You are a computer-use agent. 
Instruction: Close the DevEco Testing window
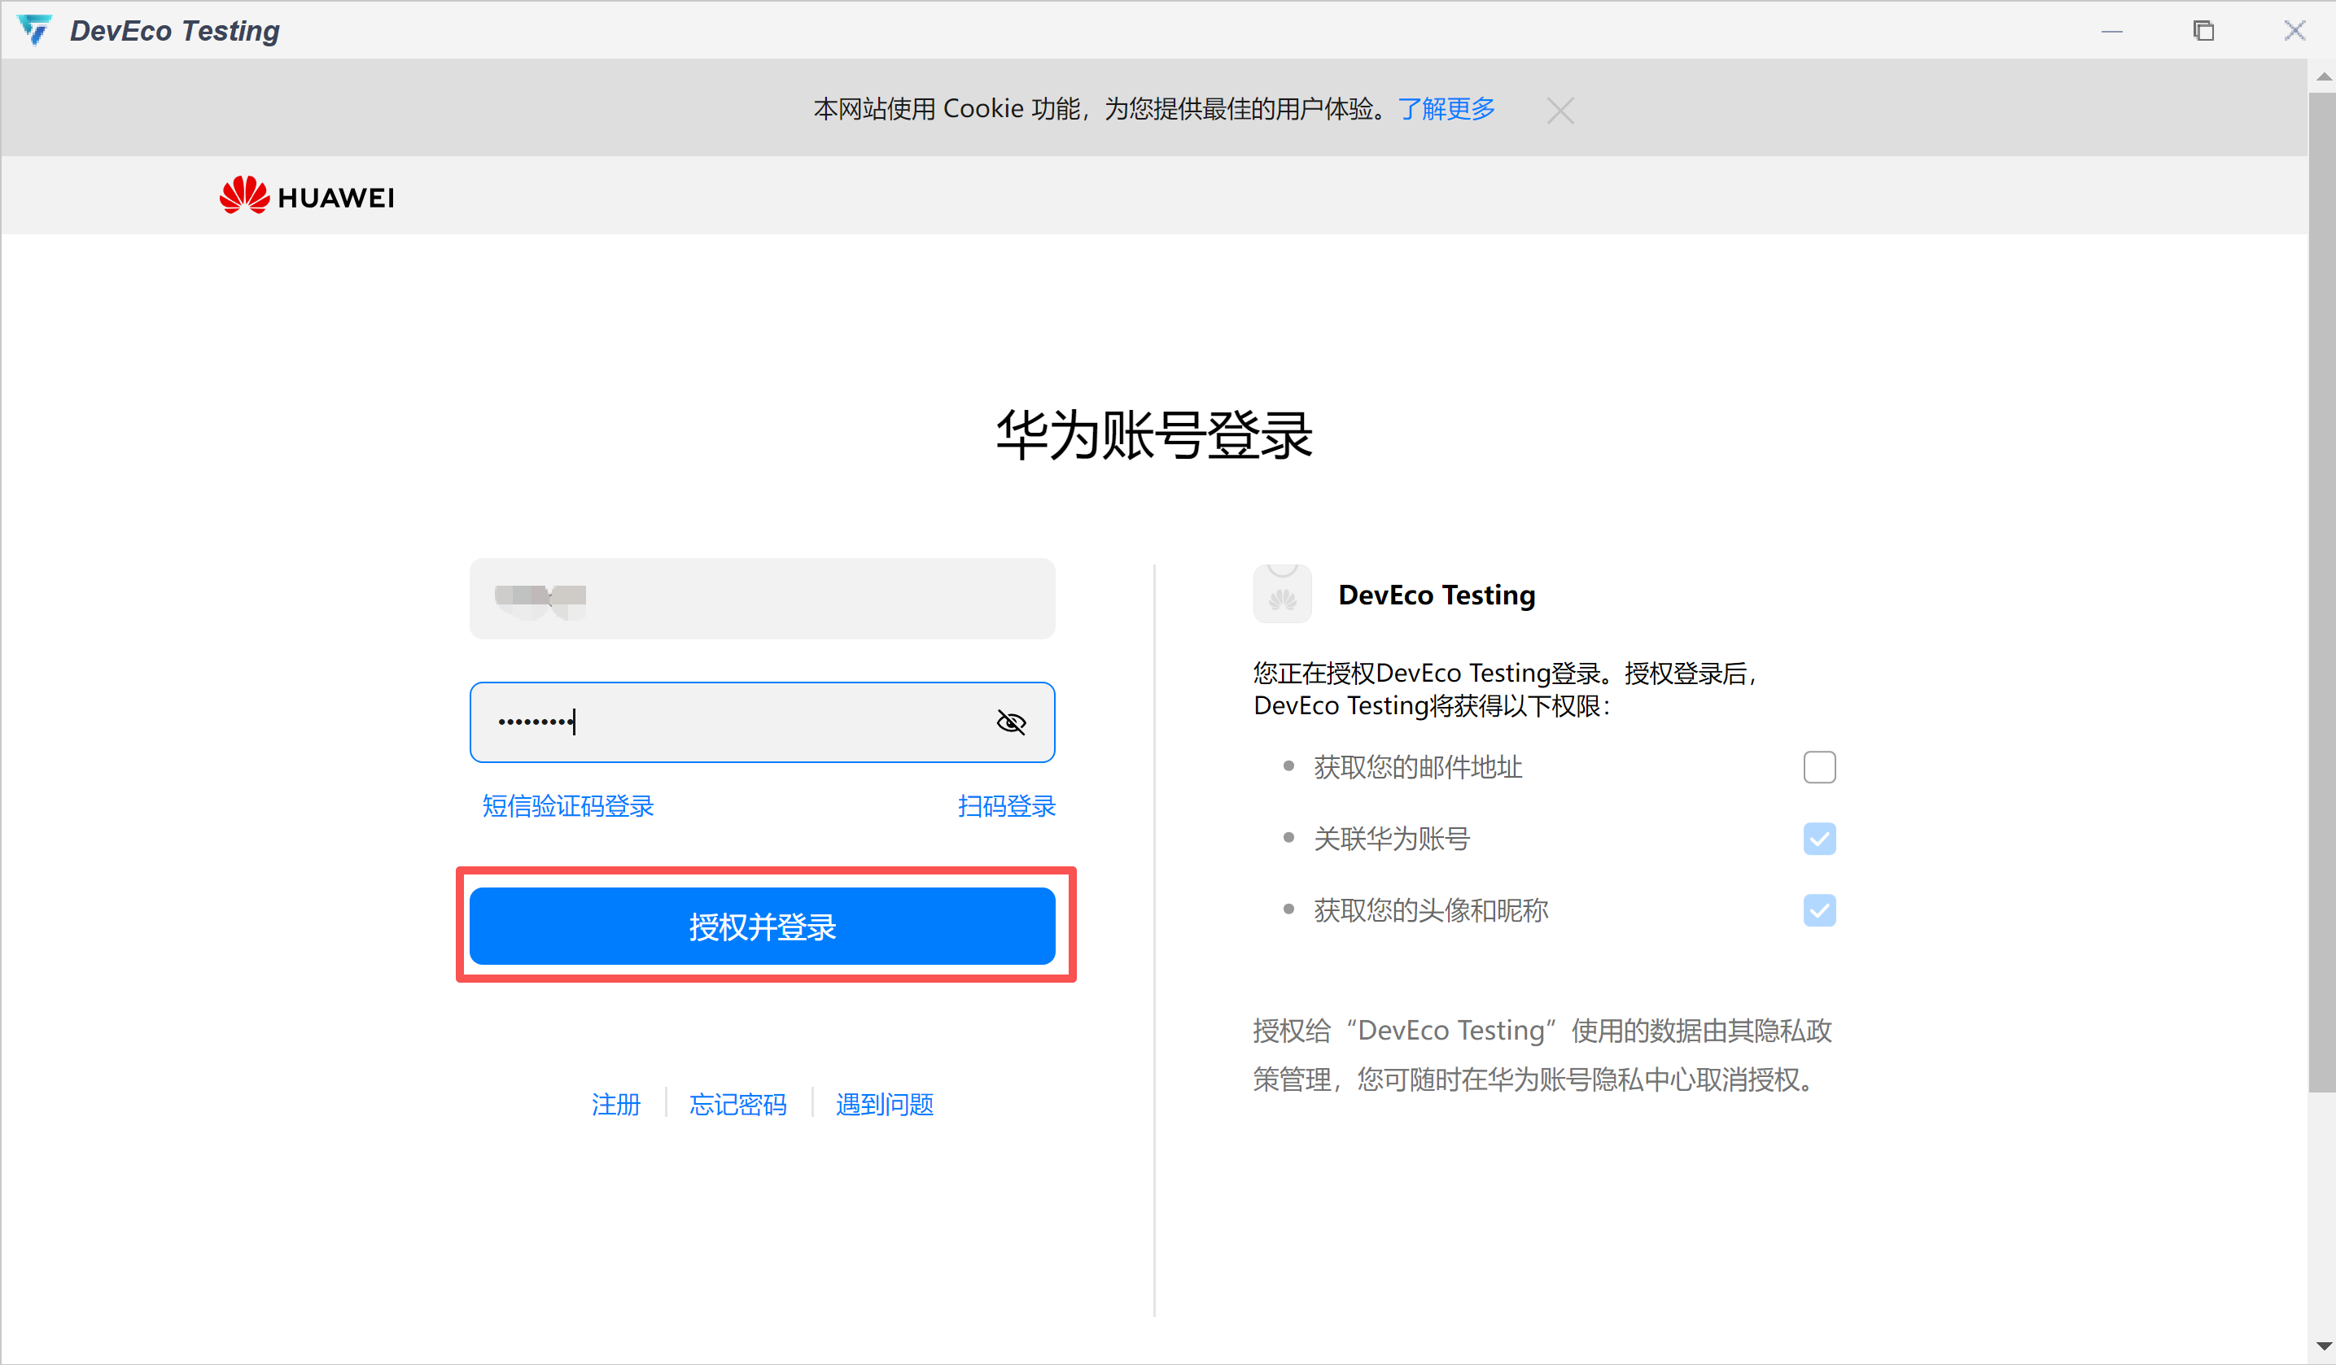click(2294, 31)
